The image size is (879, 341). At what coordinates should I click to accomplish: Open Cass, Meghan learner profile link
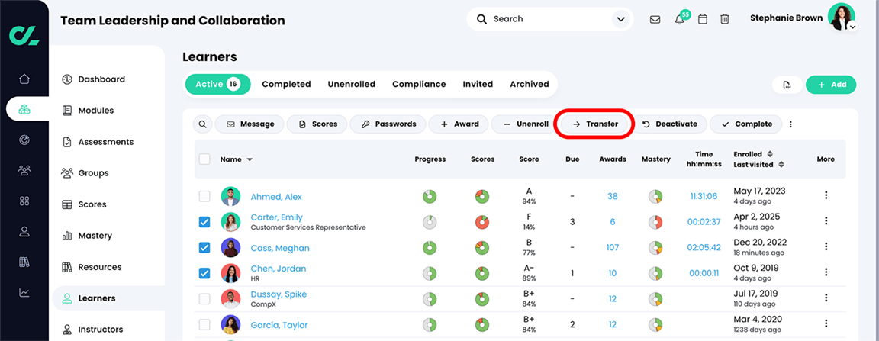(x=279, y=248)
